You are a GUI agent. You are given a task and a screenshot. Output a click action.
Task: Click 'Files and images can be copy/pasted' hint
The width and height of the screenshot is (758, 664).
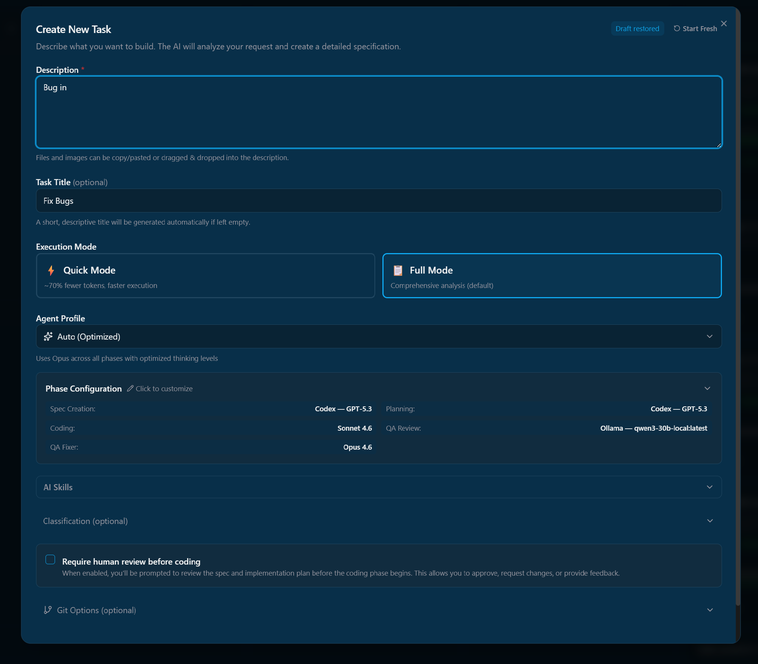(x=162, y=157)
